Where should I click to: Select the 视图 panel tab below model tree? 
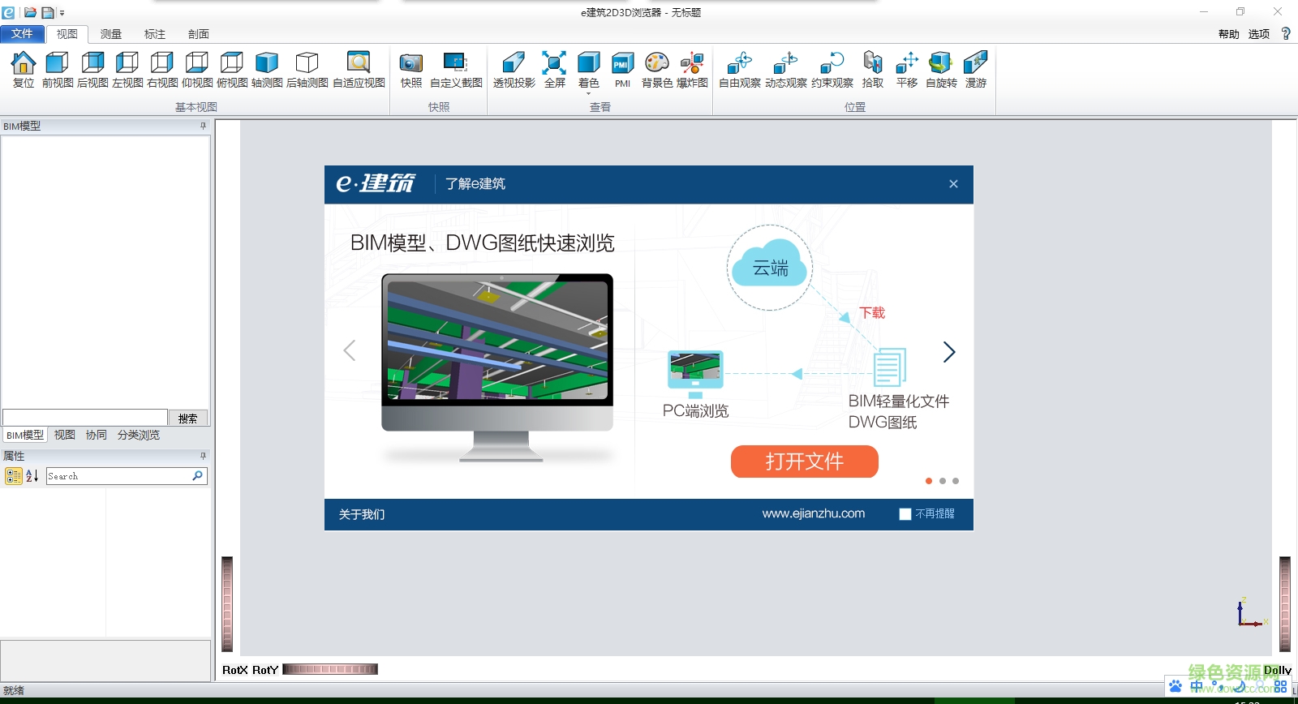coord(65,436)
